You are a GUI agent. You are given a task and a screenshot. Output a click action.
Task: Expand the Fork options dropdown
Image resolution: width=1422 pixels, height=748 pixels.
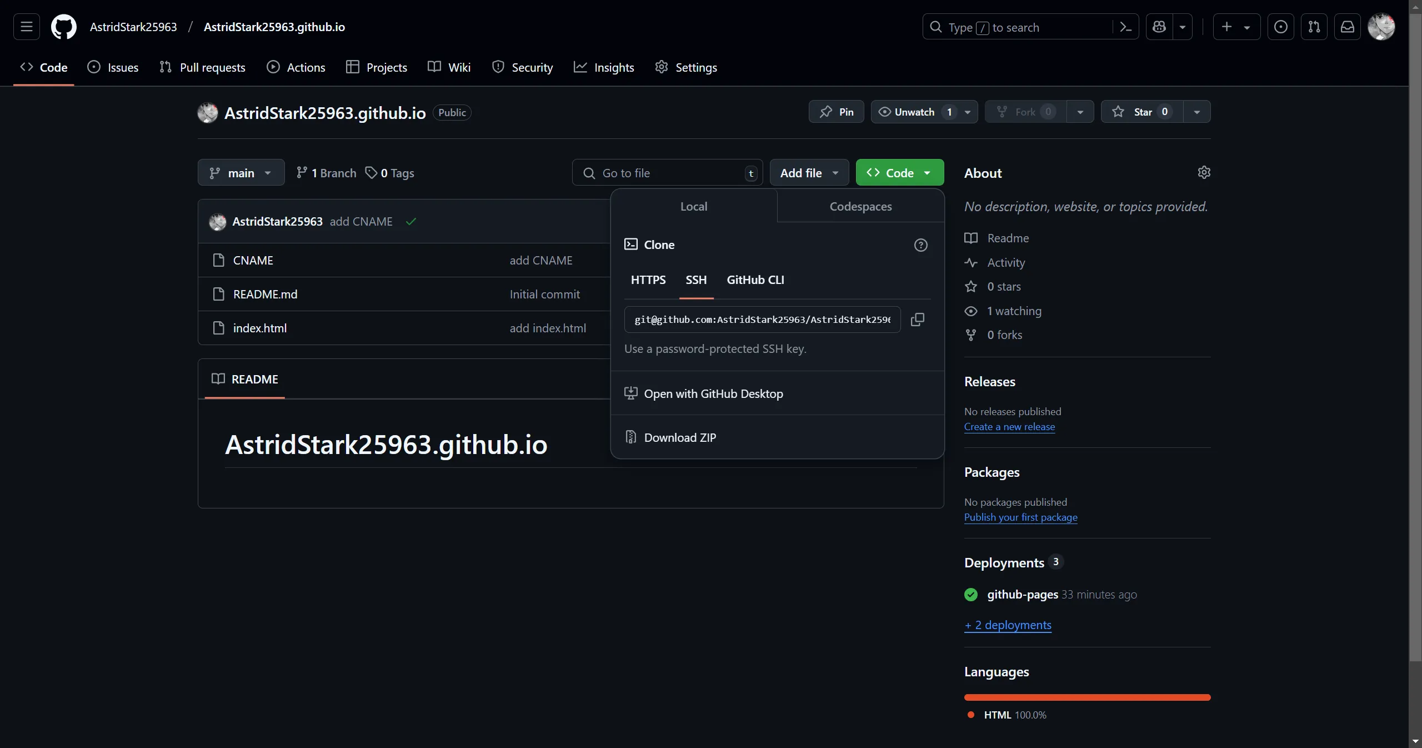pos(1080,111)
